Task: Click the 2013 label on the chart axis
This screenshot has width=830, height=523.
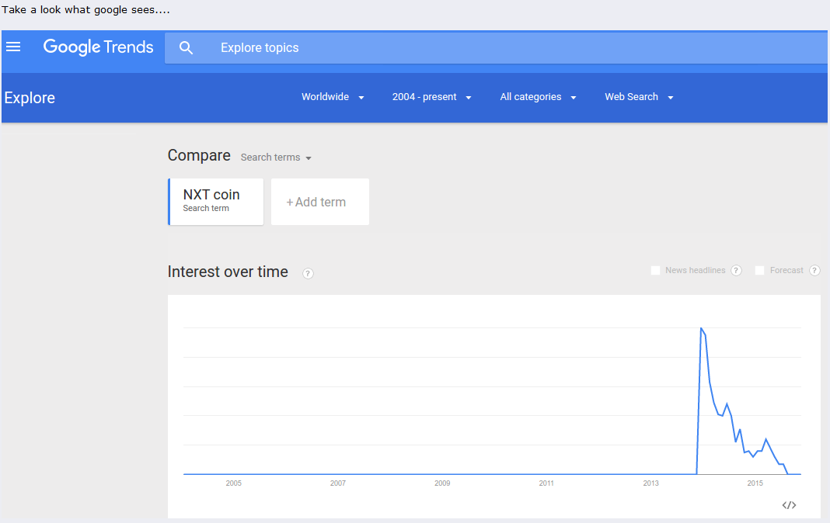Action: pos(650,483)
